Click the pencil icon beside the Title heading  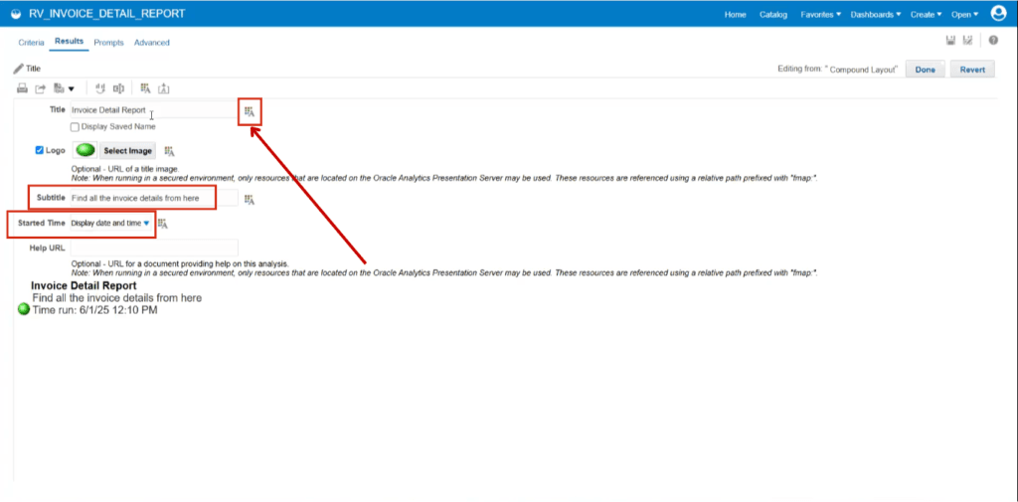coord(18,69)
